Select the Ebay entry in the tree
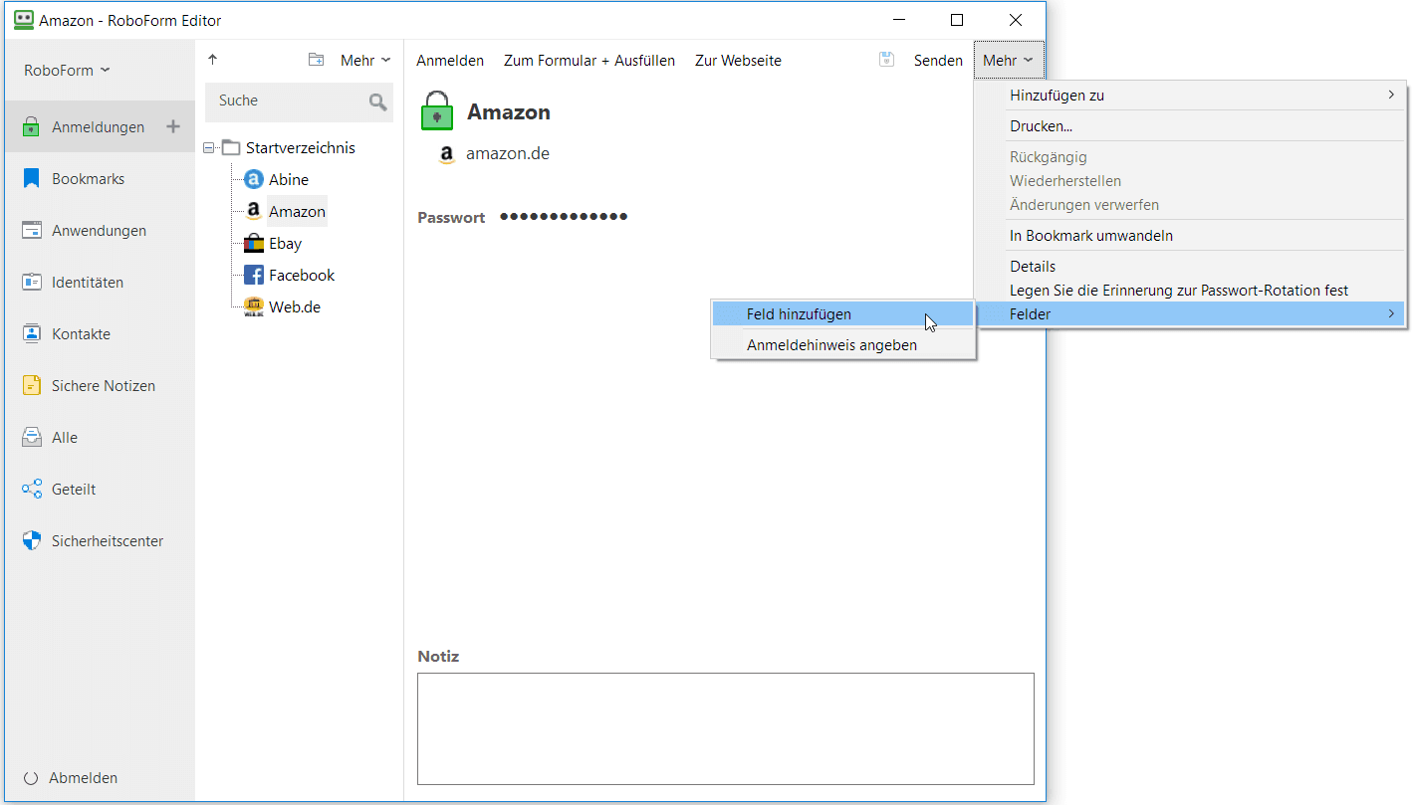The height and width of the screenshot is (805, 1413). tap(285, 244)
